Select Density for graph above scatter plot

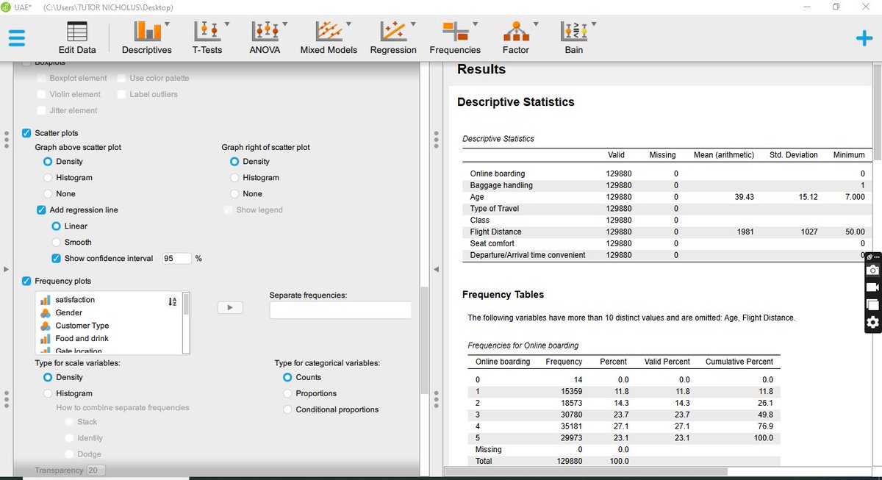click(48, 162)
